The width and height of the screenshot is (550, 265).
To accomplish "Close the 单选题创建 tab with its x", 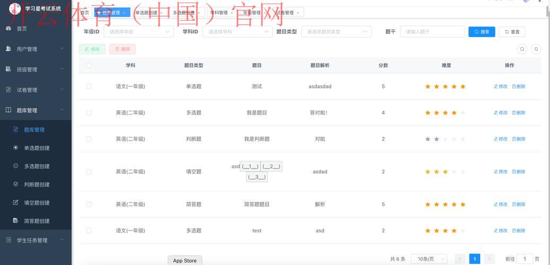I will click(161, 13).
